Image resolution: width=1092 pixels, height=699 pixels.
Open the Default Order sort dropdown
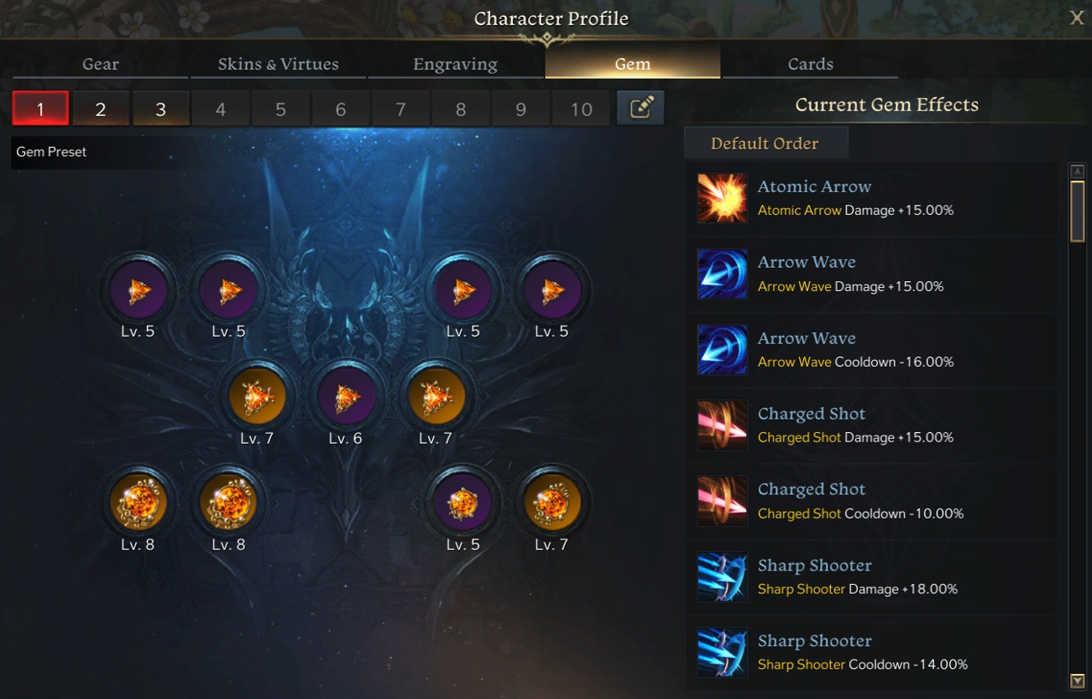[x=765, y=143]
